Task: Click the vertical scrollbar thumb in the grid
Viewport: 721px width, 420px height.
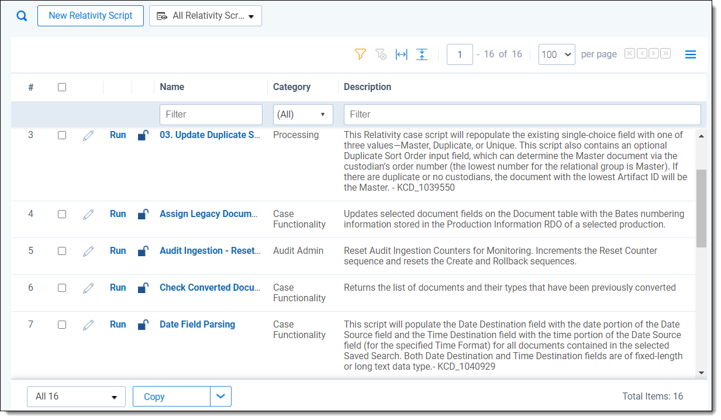Action: [x=701, y=208]
